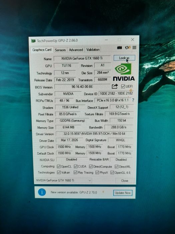Click the Transistors field 6600M

click(x=103, y=80)
